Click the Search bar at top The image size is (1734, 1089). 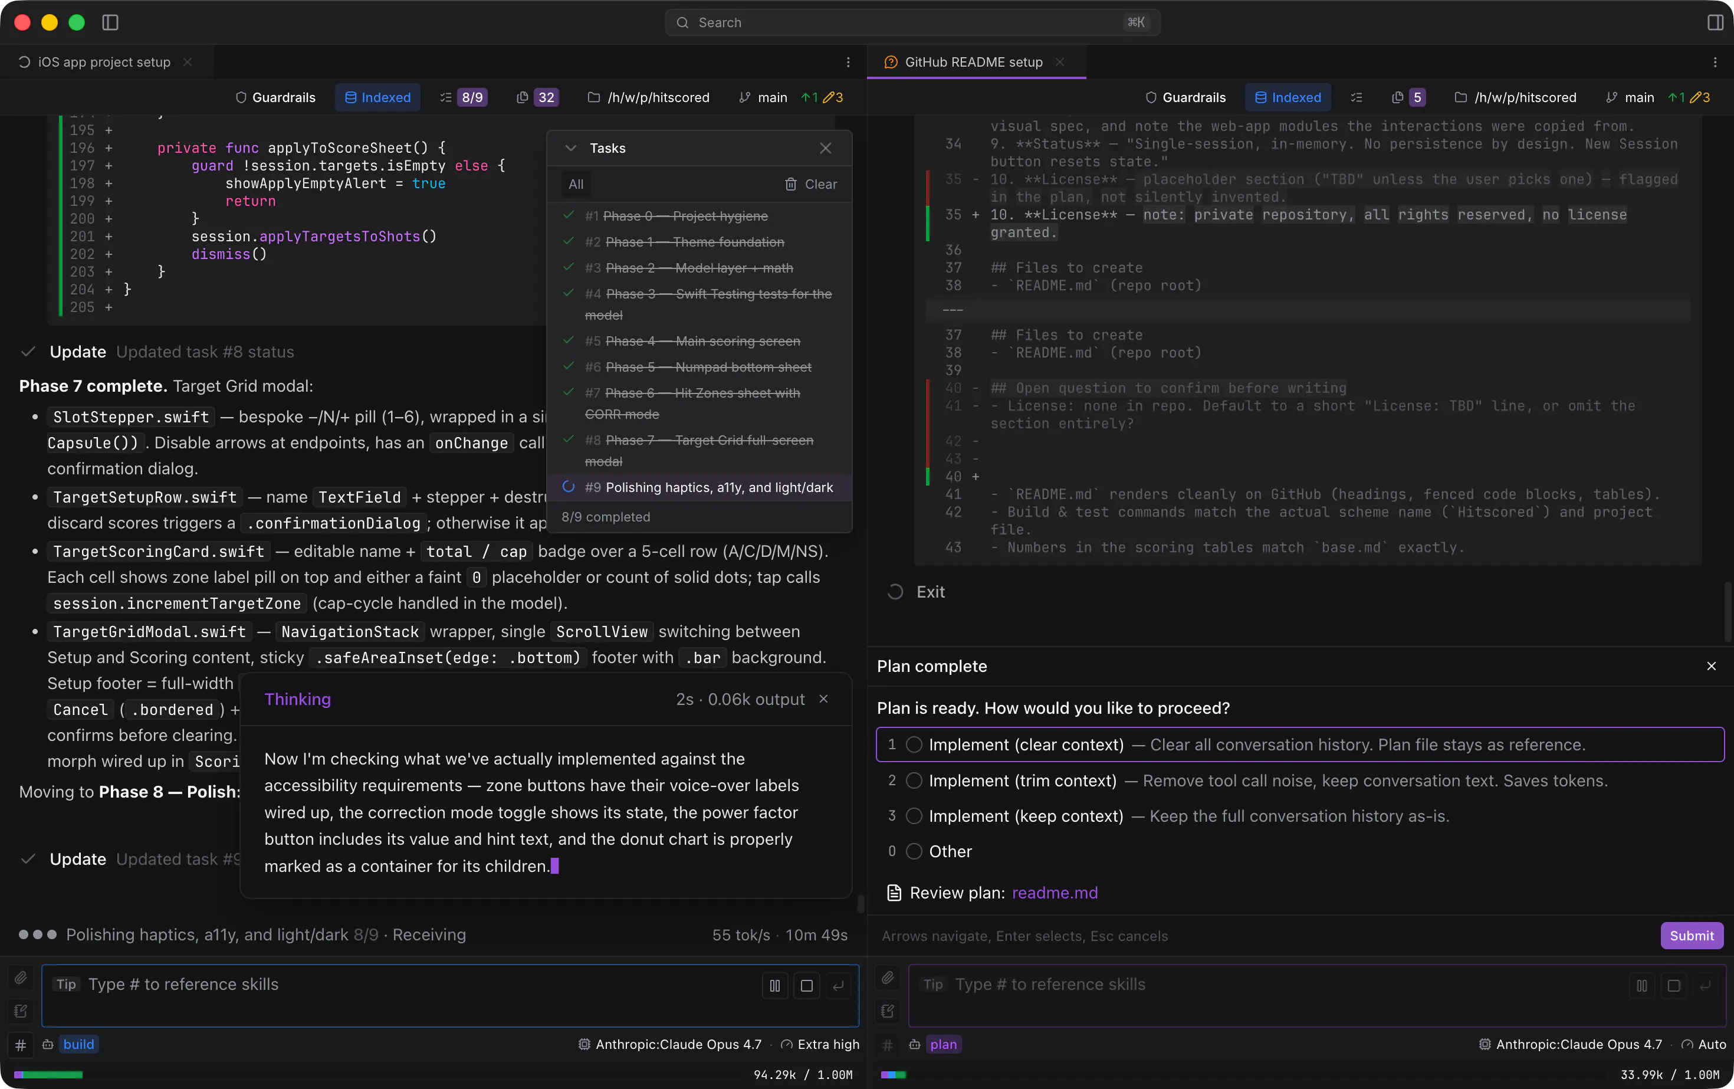coord(912,22)
